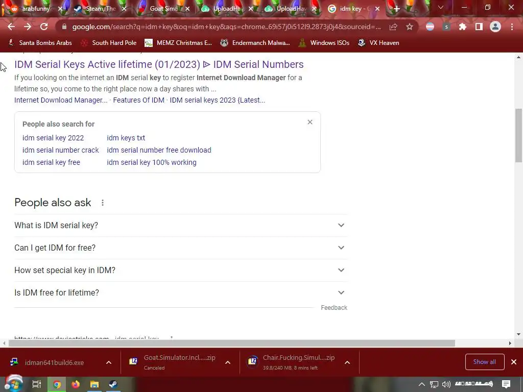Open File Explorer from the taskbar
Viewport: 523px width, 392px height.
tap(94, 384)
